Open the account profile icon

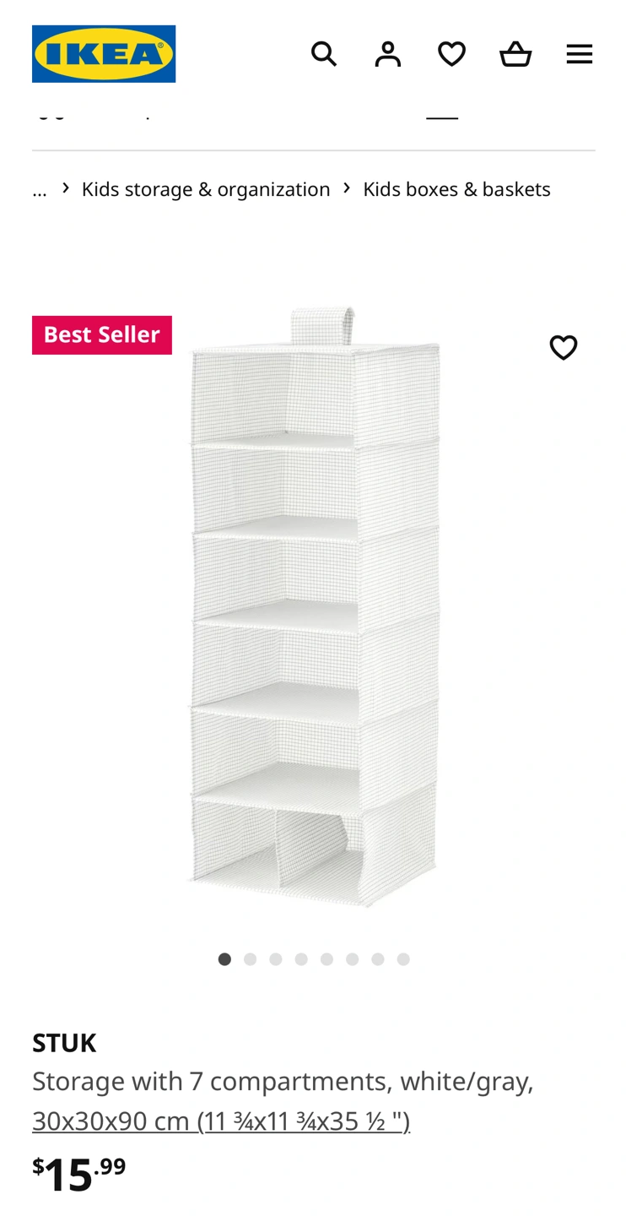[388, 54]
